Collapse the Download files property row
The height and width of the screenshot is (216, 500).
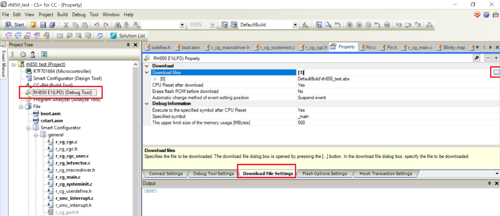pyautogui.click(x=147, y=73)
